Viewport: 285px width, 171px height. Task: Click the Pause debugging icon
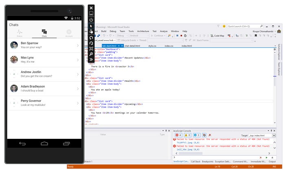(178, 36)
